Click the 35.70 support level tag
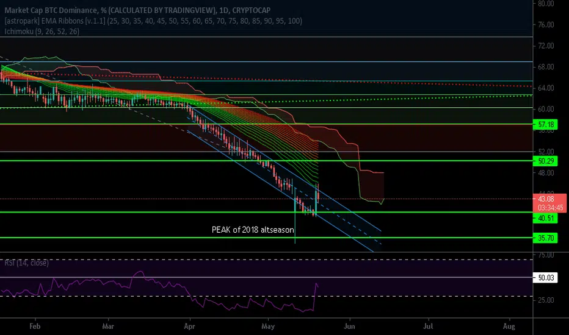Screen dimensions: 569x335 click(545, 238)
